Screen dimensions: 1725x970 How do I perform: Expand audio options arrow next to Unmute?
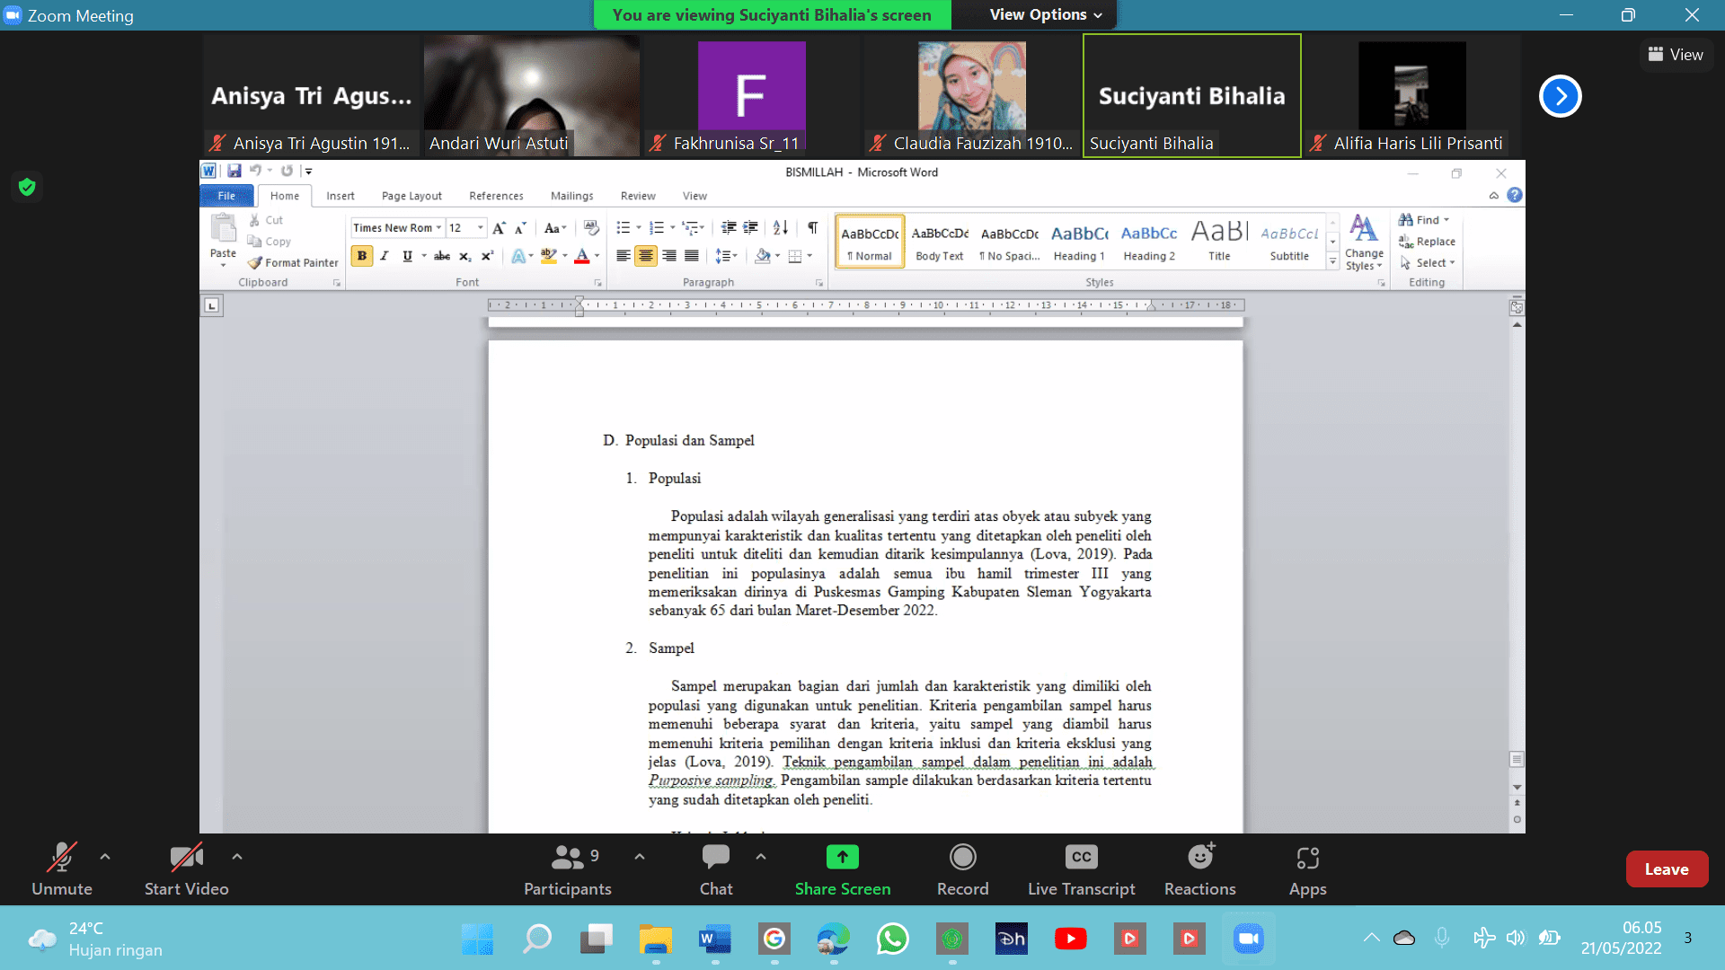(x=105, y=857)
